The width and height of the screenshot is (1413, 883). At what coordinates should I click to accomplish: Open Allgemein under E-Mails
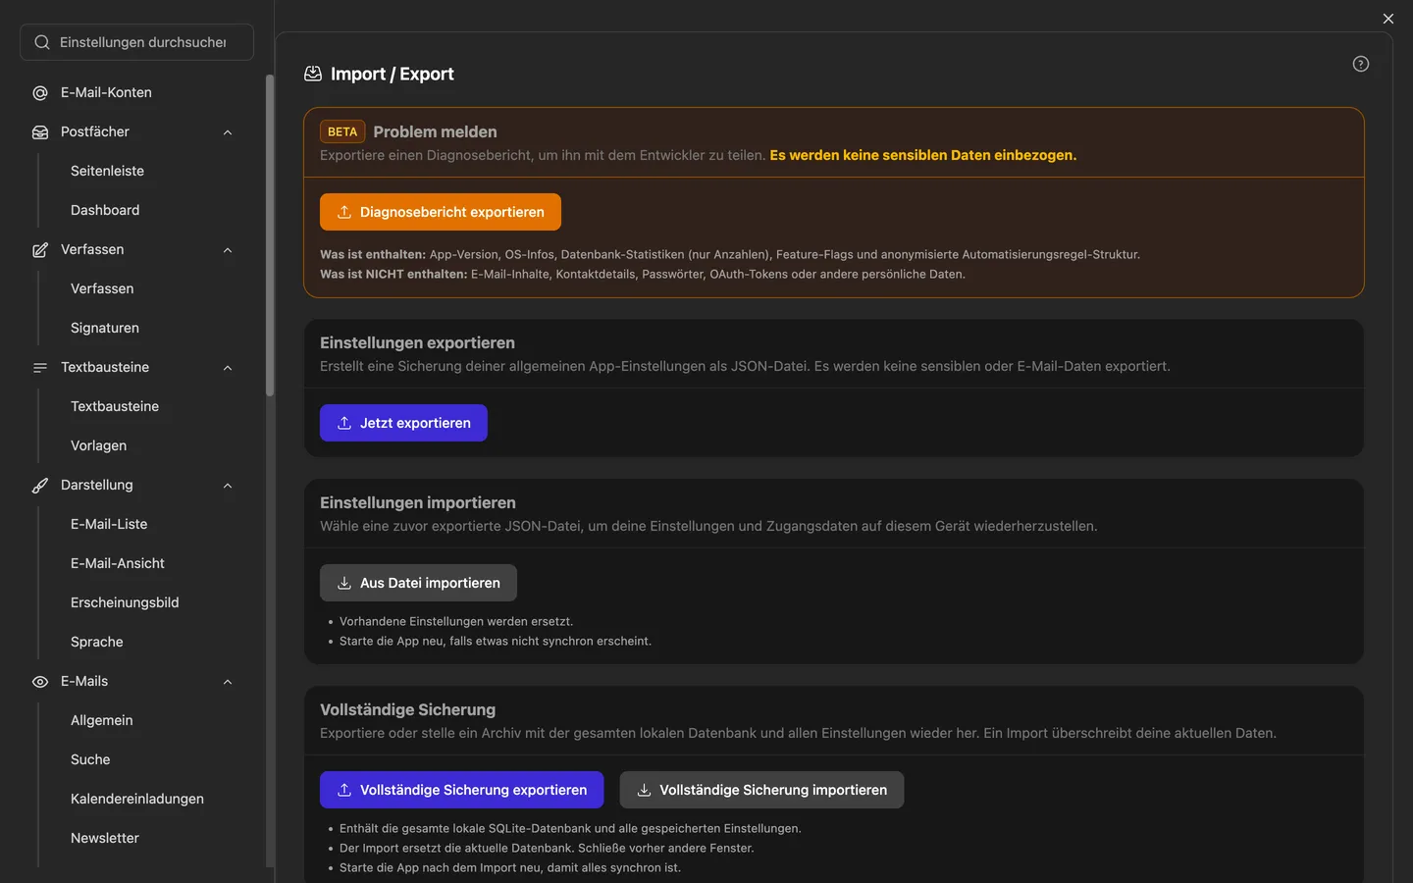pos(102,720)
